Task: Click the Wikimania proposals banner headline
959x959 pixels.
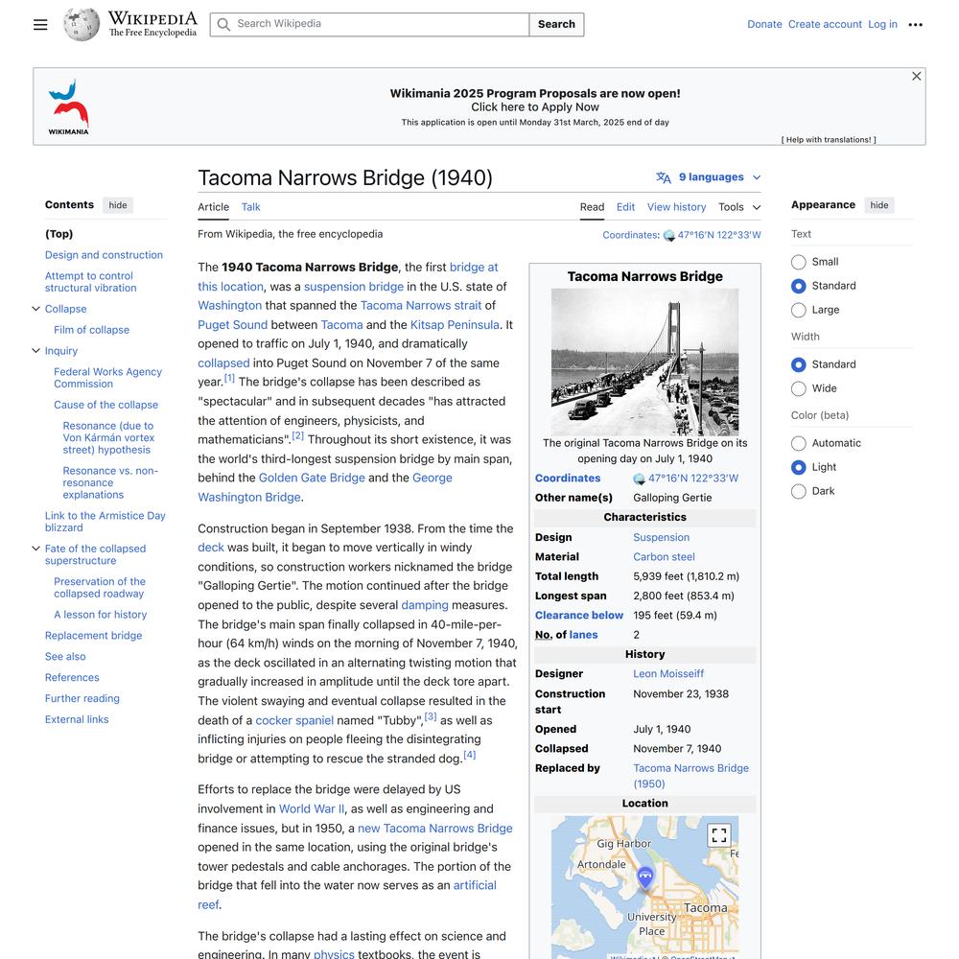Action: pos(535,94)
